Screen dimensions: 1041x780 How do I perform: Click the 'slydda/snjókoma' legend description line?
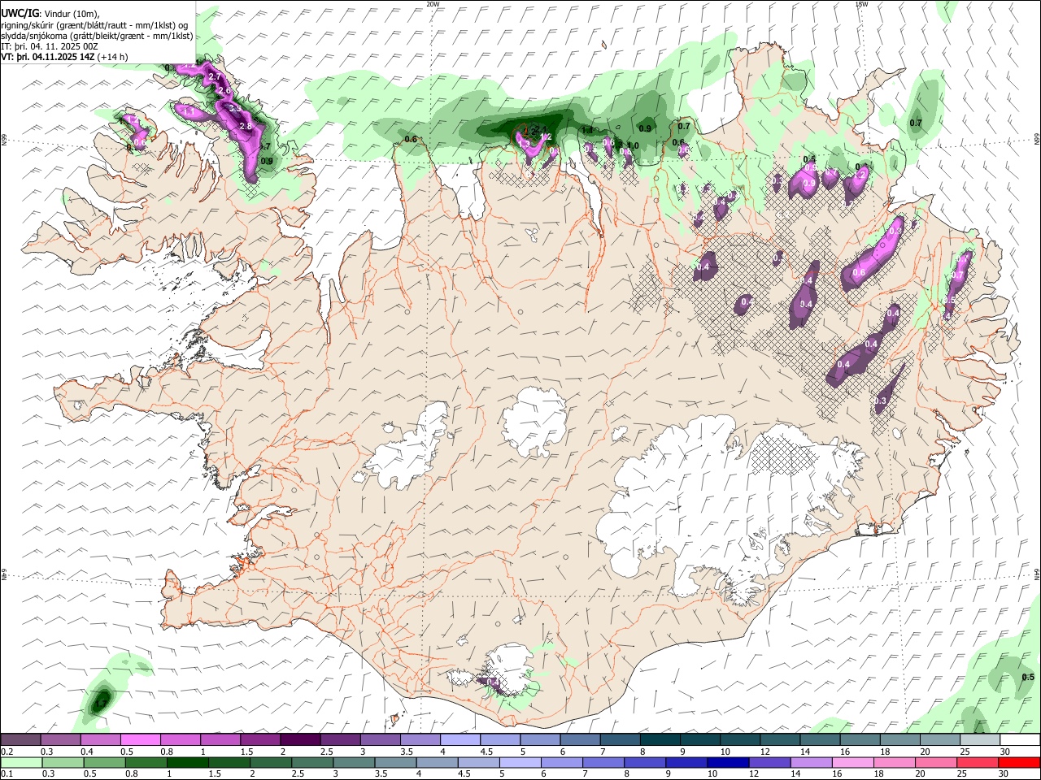point(97,36)
